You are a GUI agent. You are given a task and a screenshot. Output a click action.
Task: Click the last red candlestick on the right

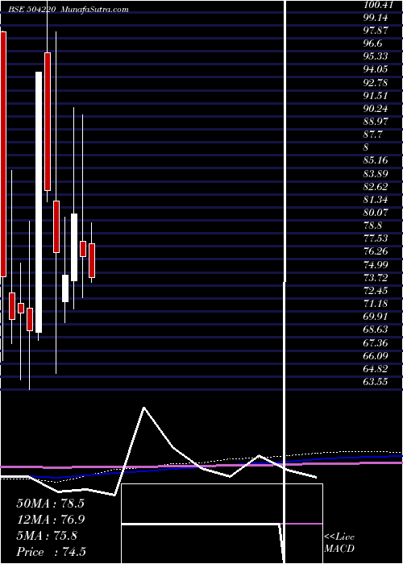pos(92,261)
